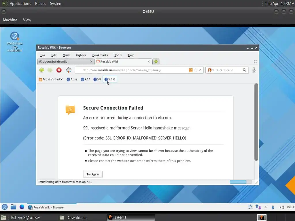This screenshot has height=221, width=295.
Task: Open the Bookmarks menu
Action: click(100, 55)
